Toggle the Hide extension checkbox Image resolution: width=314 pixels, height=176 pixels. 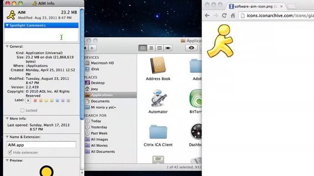(x=10, y=152)
